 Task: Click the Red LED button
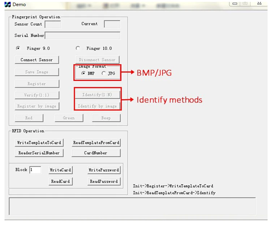[x=29, y=118]
